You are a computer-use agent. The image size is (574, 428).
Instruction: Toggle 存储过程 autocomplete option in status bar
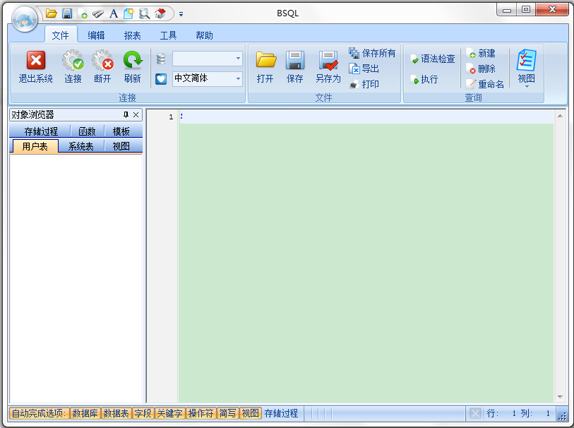click(x=281, y=414)
